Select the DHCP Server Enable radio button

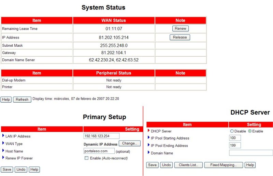250,131
